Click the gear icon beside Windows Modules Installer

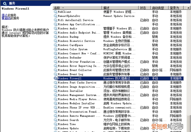click(x=56, y=103)
